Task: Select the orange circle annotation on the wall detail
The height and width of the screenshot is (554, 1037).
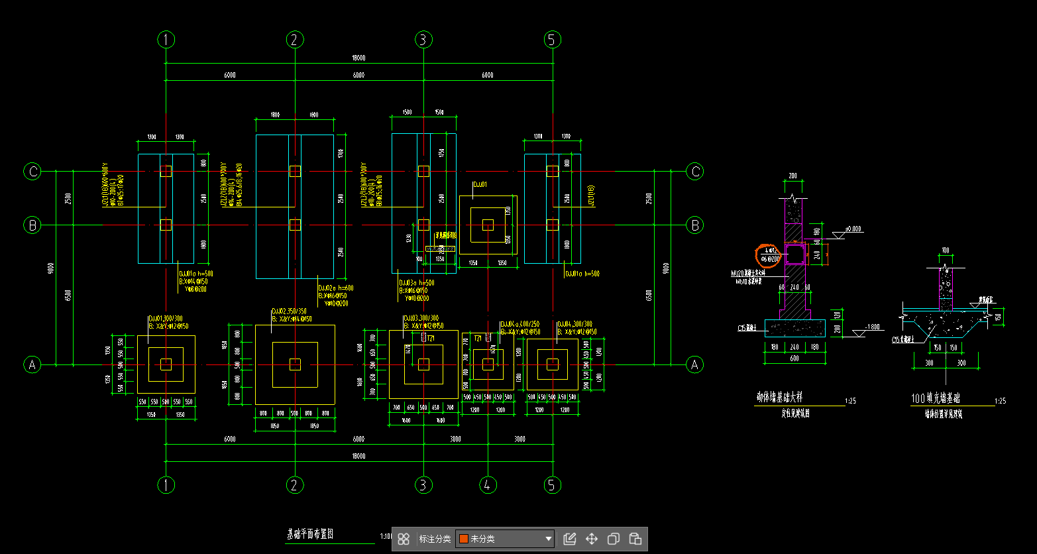Action: click(x=769, y=254)
